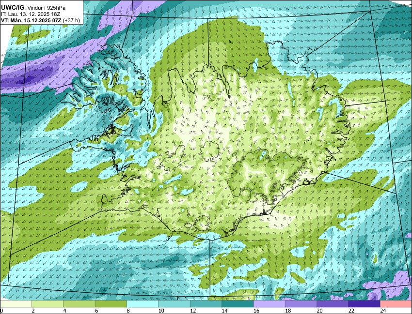
Task: Click the legend value '6'
Action: tap(96, 311)
